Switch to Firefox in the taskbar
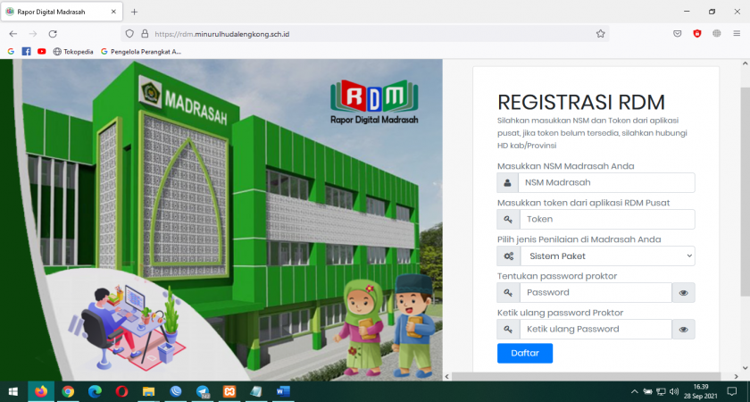The image size is (750, 402). coord(41,391)
